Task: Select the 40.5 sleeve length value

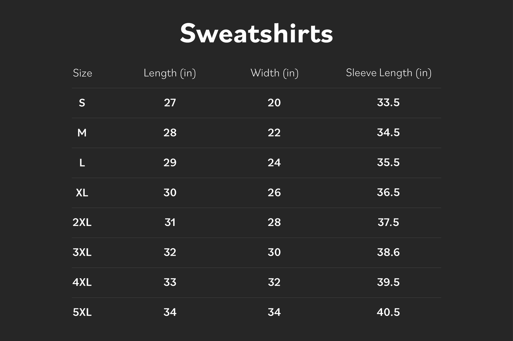Action: pos(388,312)
